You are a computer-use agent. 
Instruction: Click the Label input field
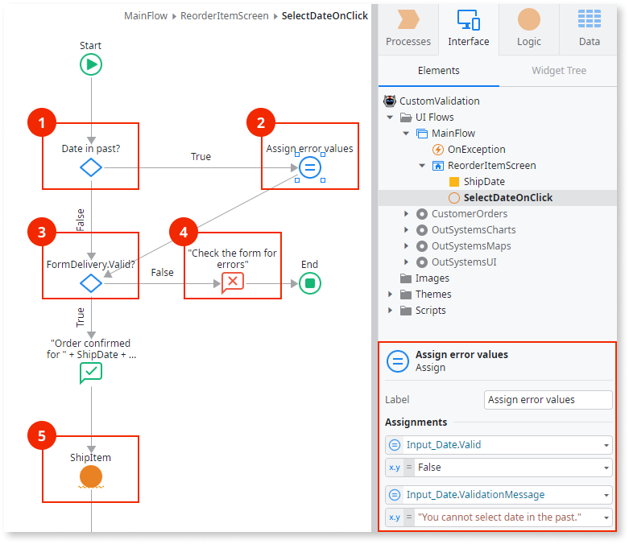point(548,400)
